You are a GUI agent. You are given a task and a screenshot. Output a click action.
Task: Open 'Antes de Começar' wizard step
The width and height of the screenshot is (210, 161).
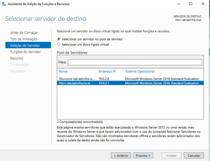click(24, 33)
